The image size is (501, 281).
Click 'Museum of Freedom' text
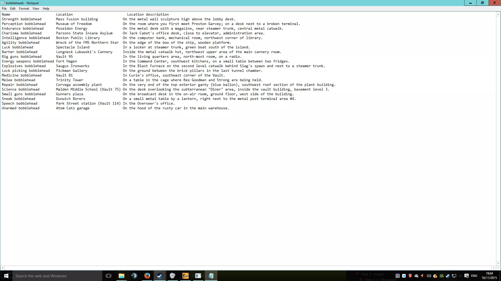pos(74,24)
